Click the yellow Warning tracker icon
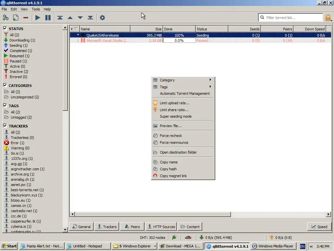334x251 pixels. [7, 148]
